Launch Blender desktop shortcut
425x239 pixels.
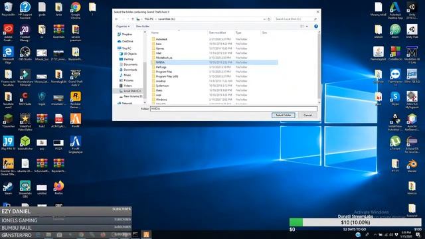click(412, 165)
